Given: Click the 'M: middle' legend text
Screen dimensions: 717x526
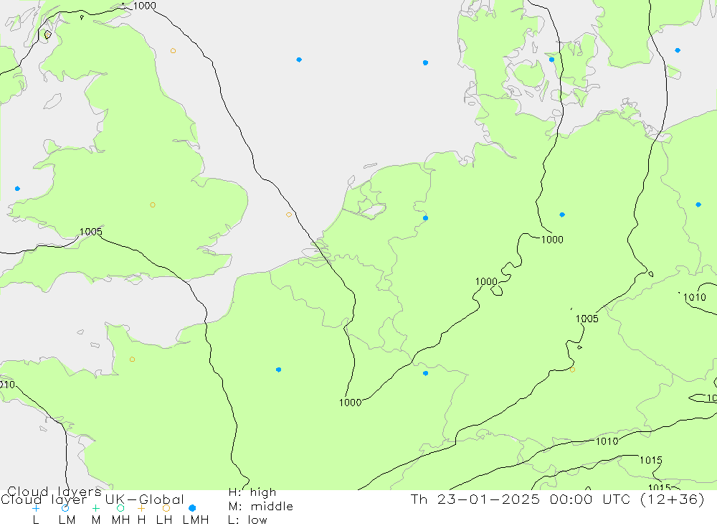Looking at the screenshot, I should click(261, 507).
